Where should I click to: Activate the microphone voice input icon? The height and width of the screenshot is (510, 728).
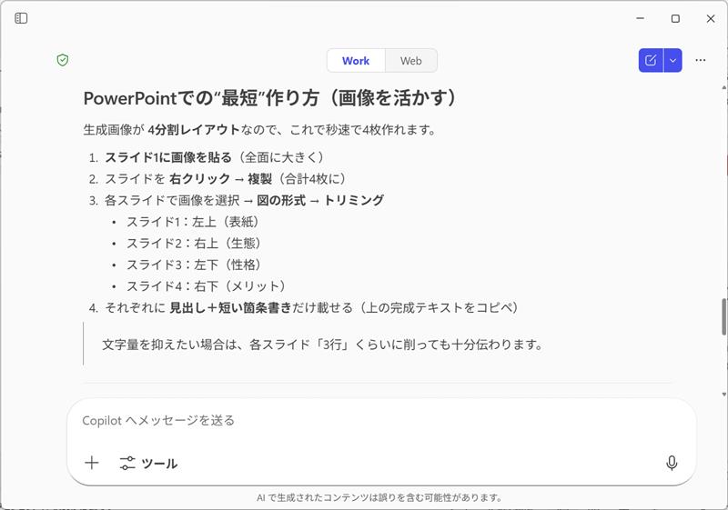click(x=672, y=463)
